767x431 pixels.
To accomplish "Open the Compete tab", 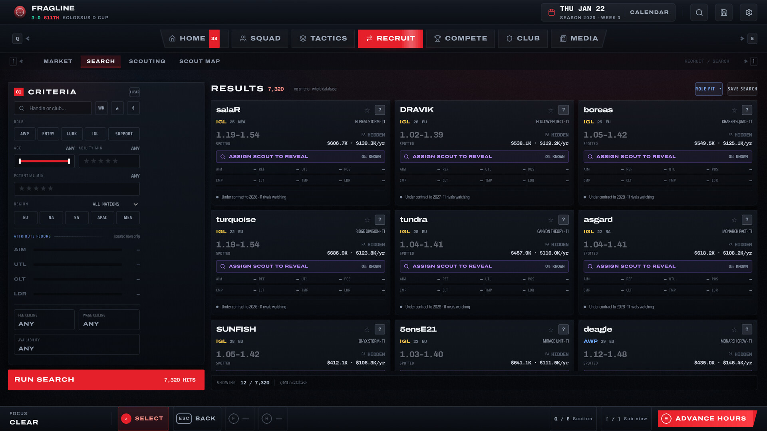I will (x=460, y=38).
